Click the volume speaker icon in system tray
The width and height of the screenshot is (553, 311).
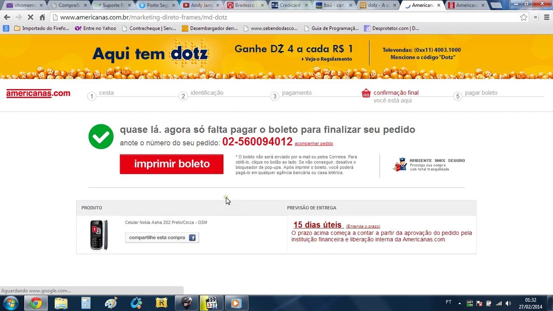[508, 303]
